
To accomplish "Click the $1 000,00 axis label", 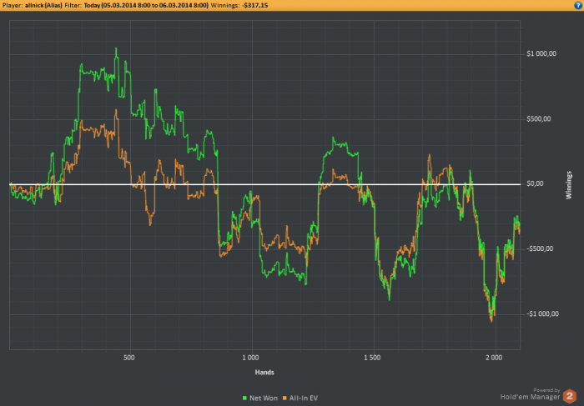I will [541, 54].
